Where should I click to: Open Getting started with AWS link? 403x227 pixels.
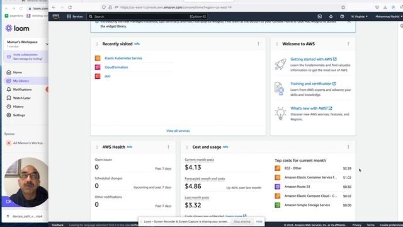314,59
